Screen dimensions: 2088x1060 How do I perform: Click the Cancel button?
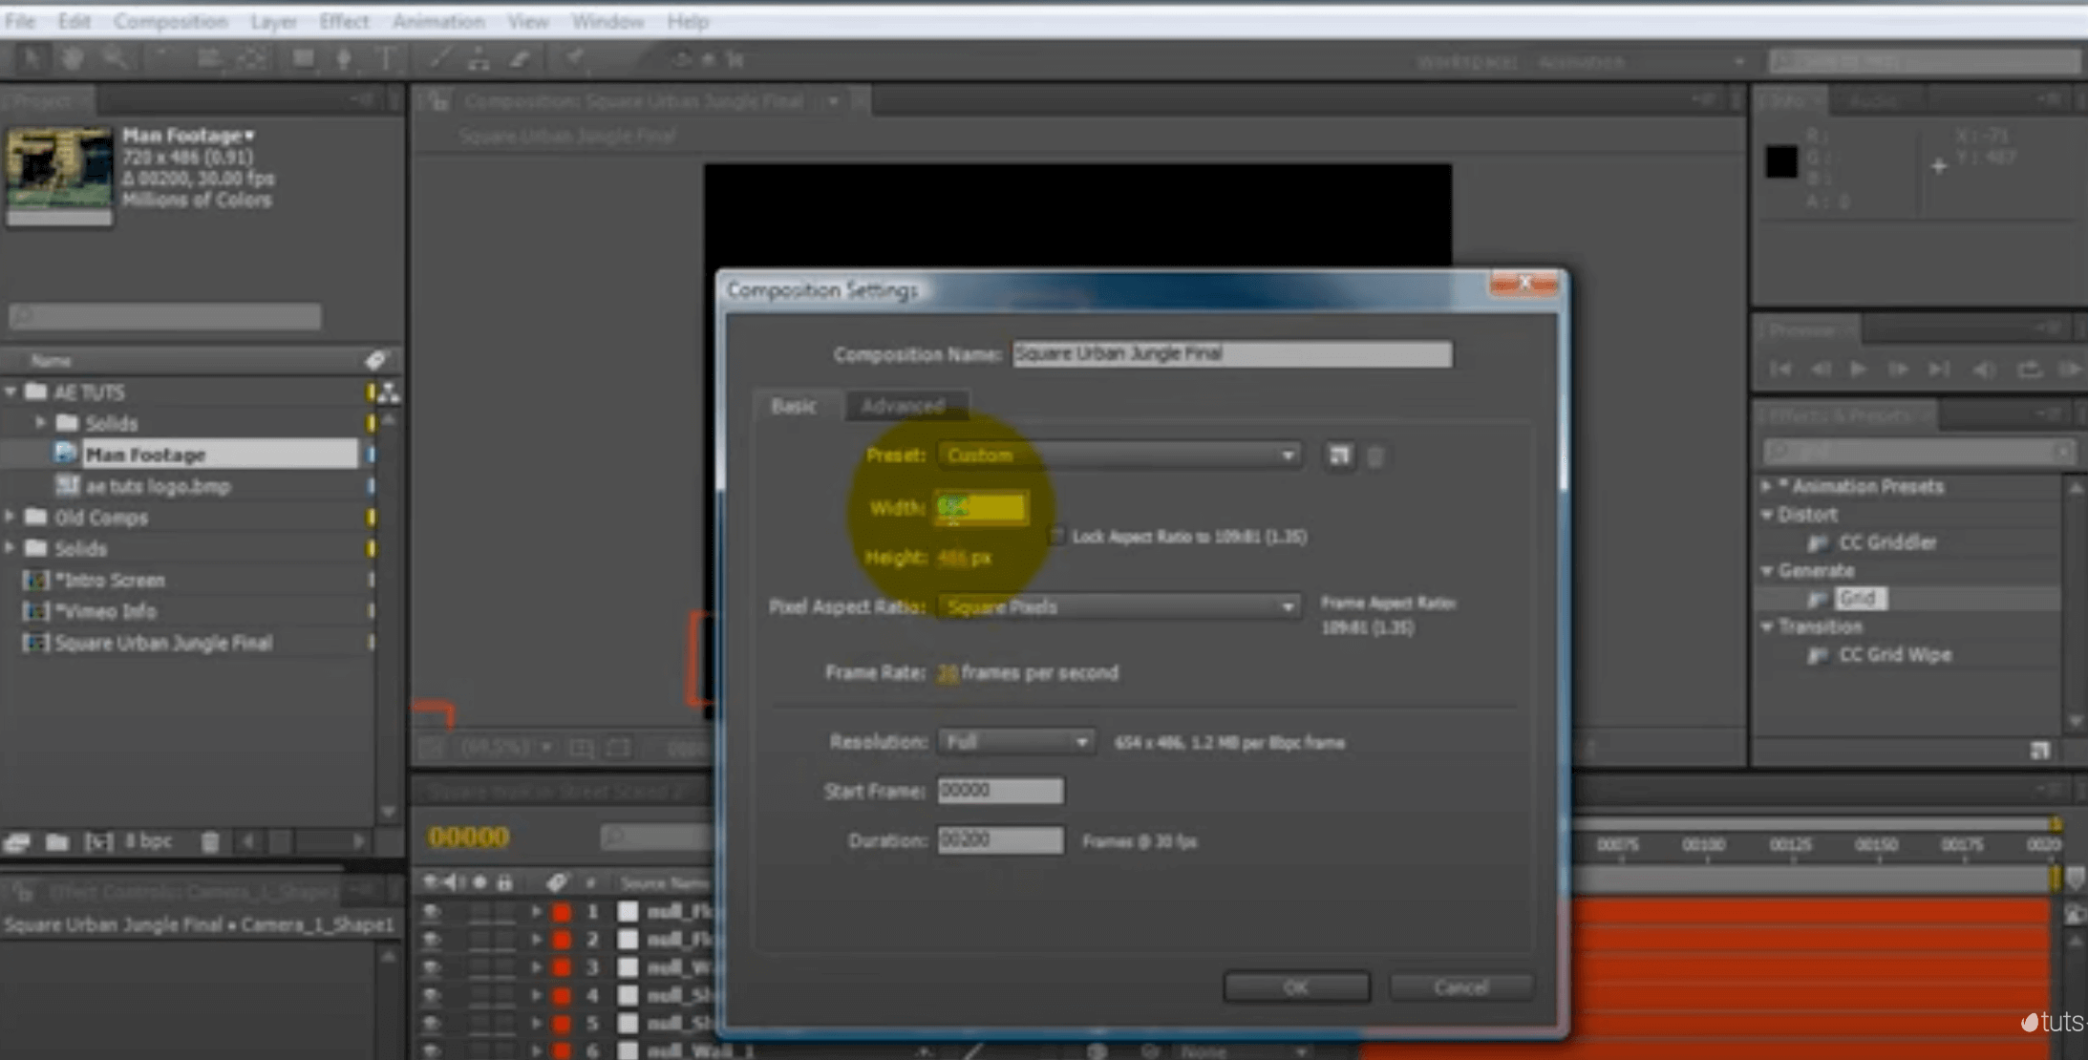tap(1460, 986)
